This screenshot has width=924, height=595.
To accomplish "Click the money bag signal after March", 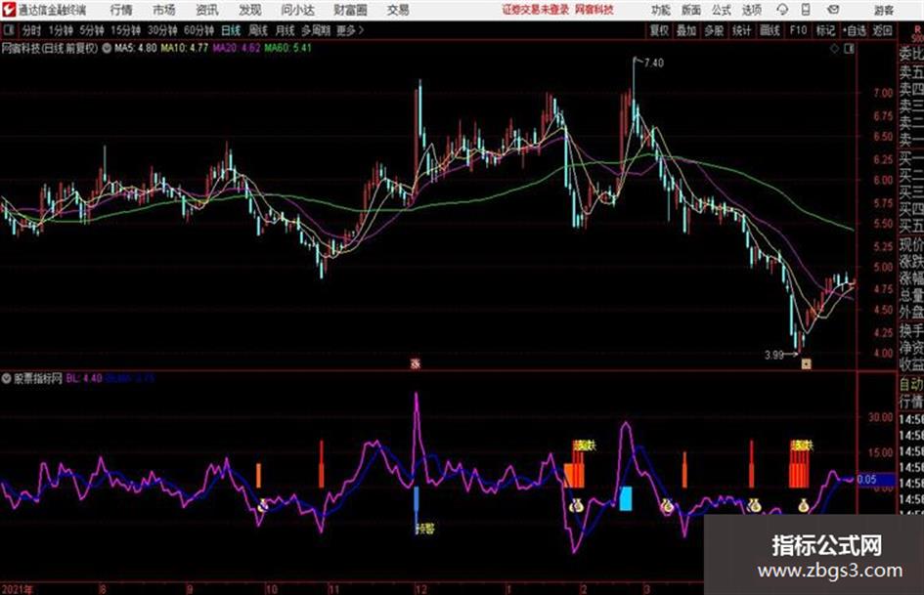I will [667, 505].
